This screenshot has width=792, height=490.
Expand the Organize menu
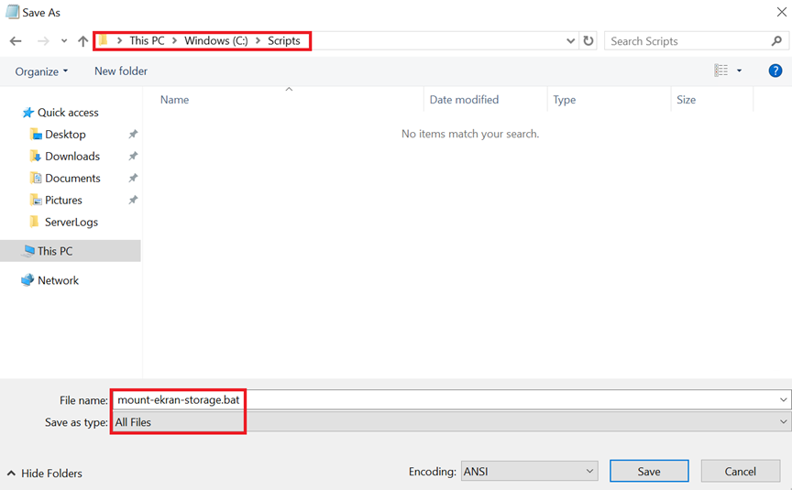tap(41, 71)
